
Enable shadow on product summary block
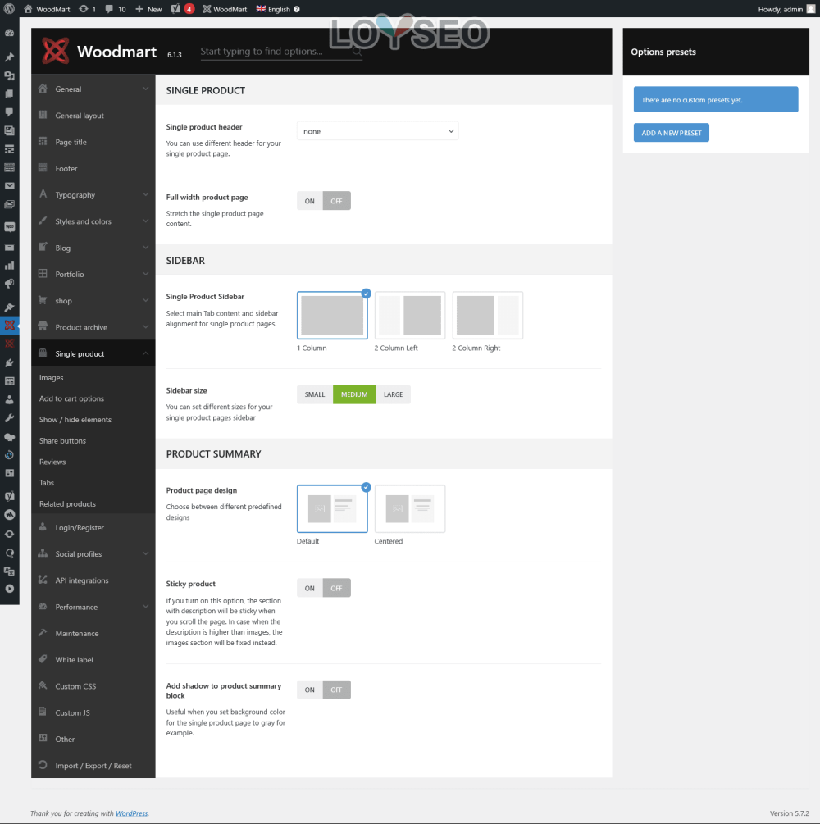tap(310, 690)
